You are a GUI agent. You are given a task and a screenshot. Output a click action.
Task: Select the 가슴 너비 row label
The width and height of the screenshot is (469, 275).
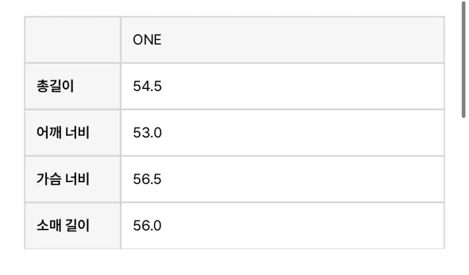63,179
